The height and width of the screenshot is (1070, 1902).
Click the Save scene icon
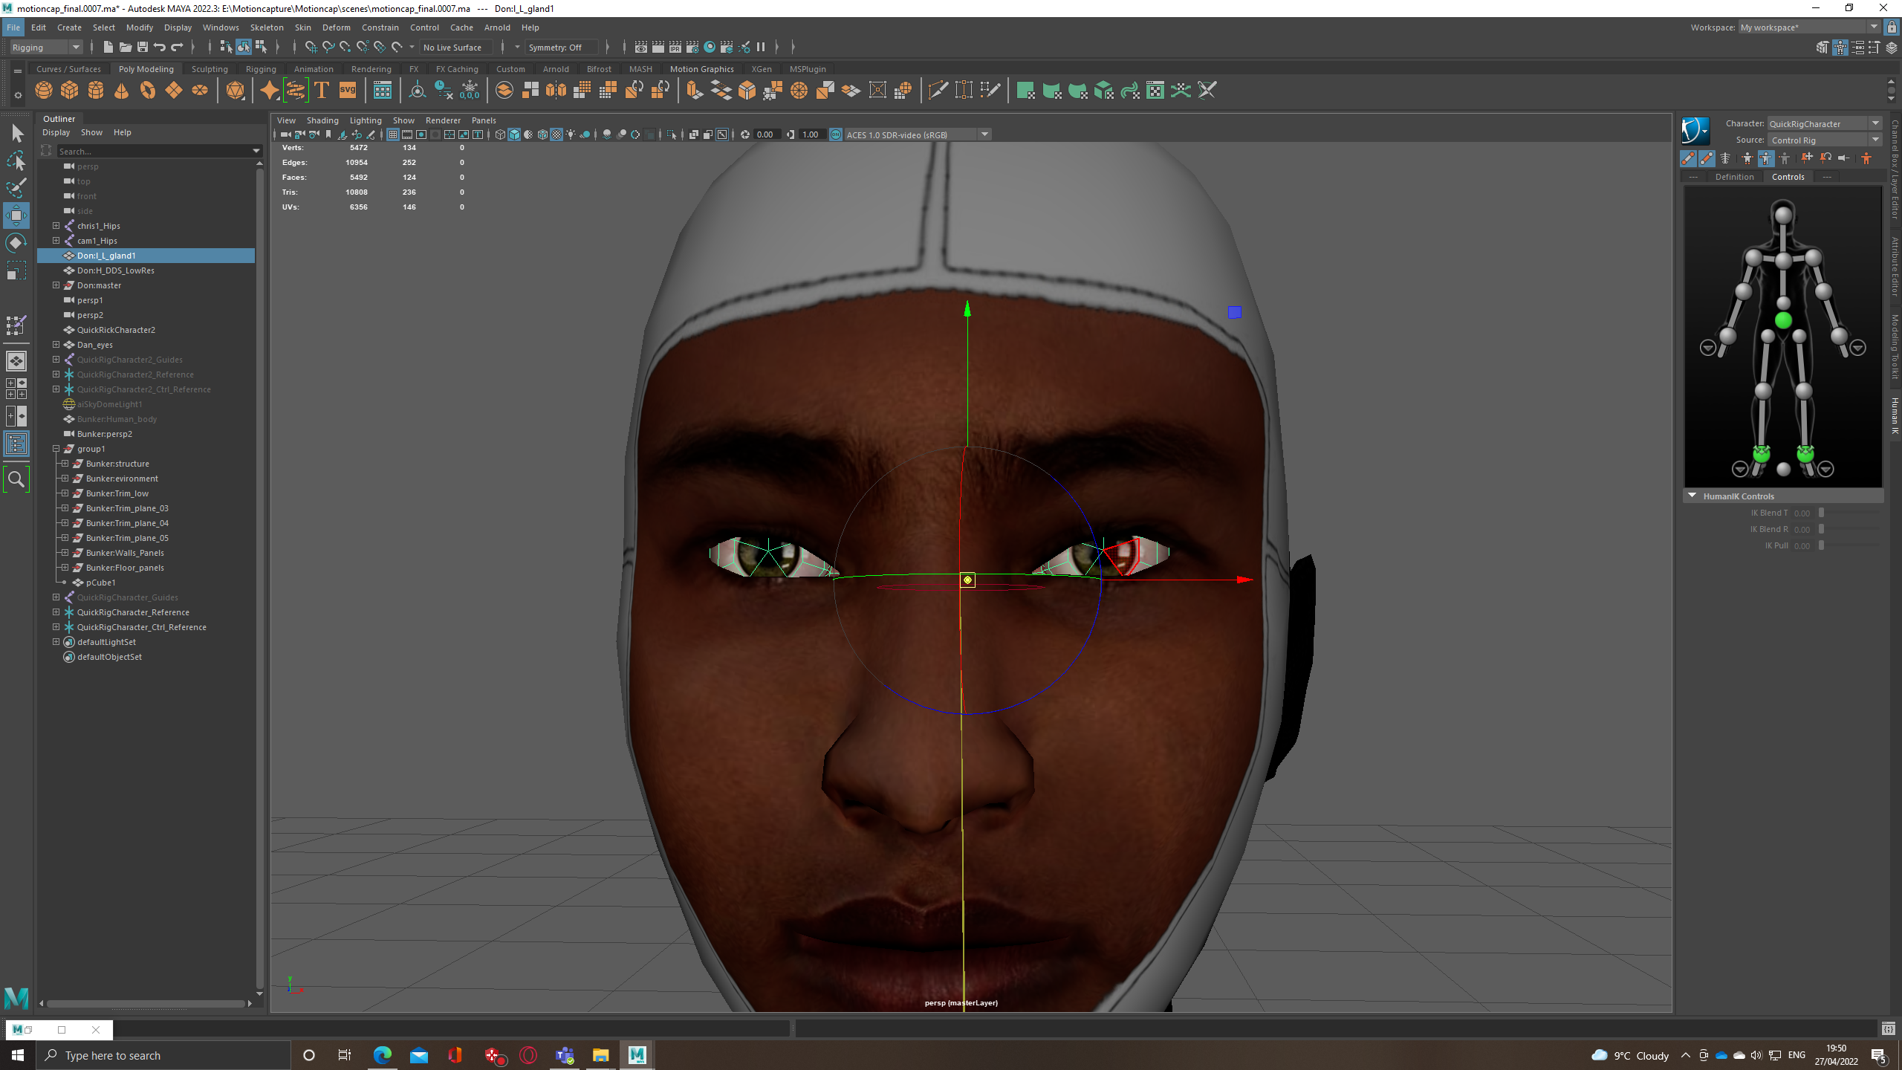(x=143, y=48)
